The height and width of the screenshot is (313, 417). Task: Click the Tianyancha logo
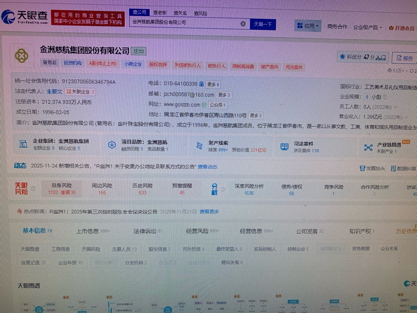[24, 17]
